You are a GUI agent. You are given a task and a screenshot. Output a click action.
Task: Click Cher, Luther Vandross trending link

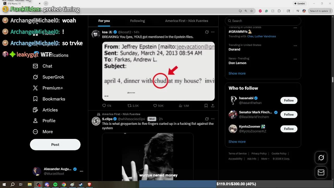pyautogui.click(x=261, y=36)
